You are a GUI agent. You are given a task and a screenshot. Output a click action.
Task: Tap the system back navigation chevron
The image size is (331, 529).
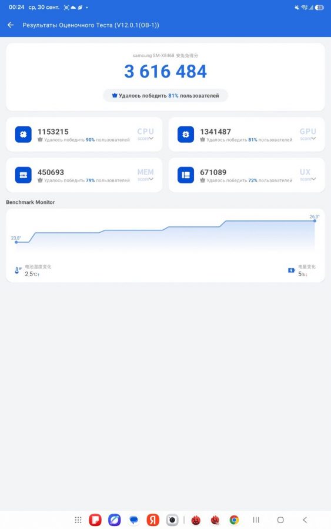tap(305, 520)
